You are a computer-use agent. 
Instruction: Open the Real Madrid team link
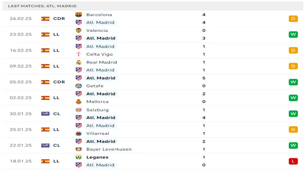pyautogui.click(x=101, y=62)
